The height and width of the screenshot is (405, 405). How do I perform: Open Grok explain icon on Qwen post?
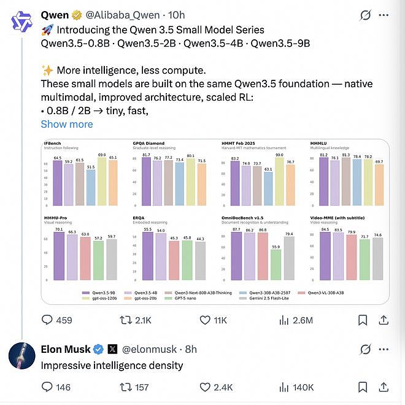[365, 15]
